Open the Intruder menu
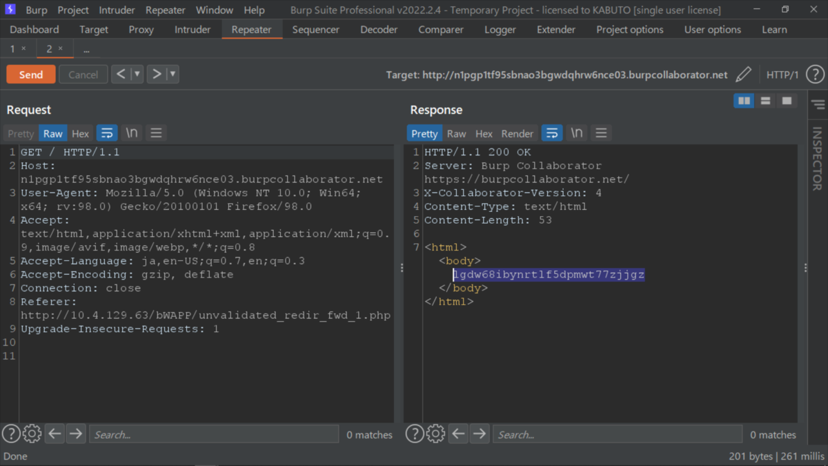The image size is (828, 466). pyautogui.click(x=117, y=10)
